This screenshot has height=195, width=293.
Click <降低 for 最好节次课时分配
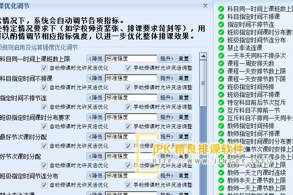pos(96,136)
